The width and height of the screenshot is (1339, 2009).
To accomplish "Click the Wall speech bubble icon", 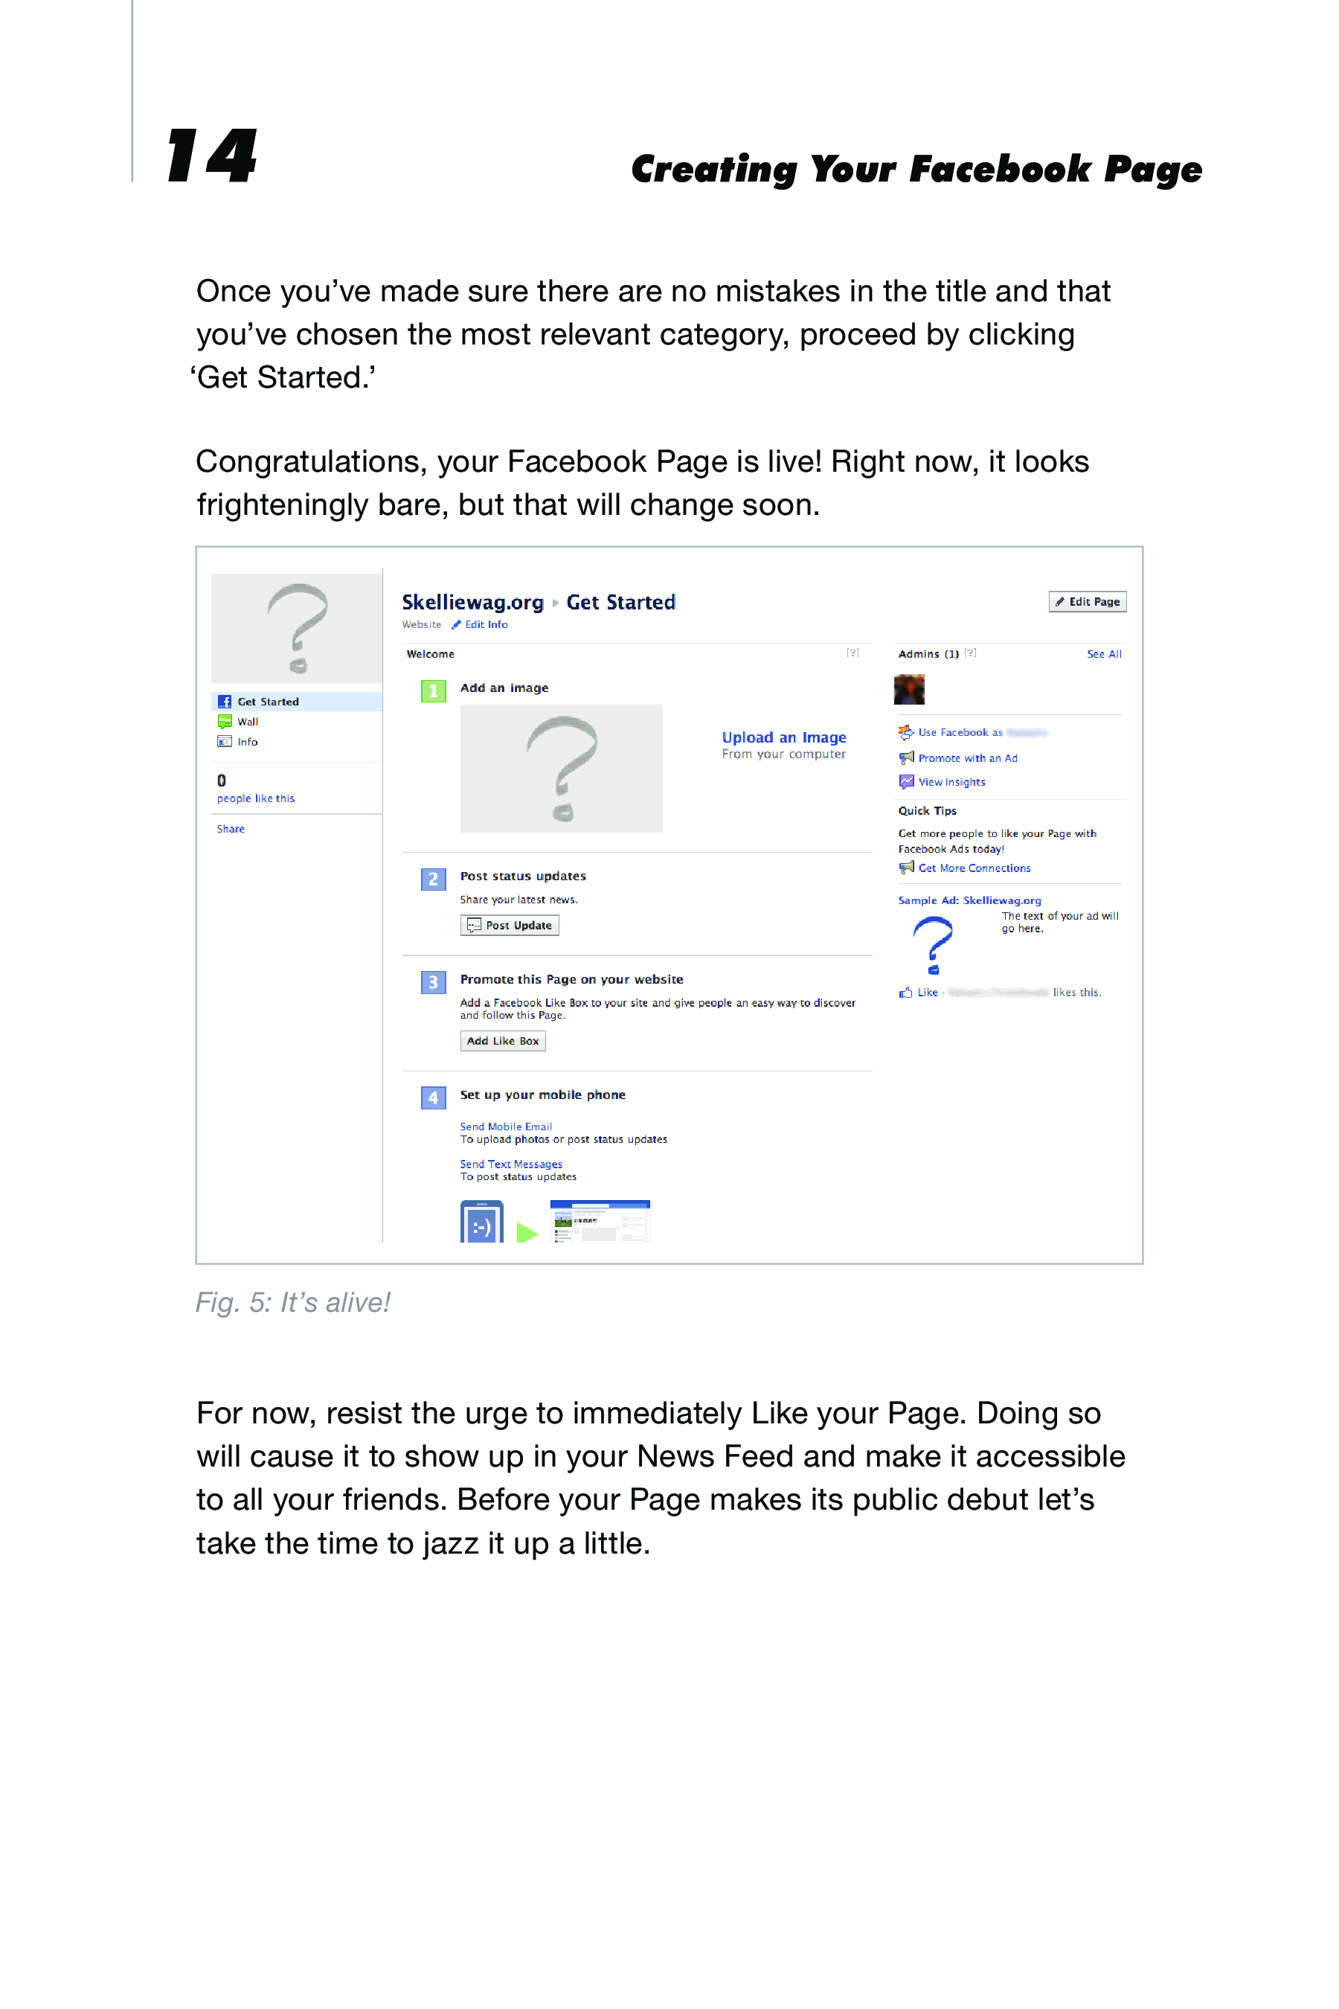I will (x=225, y=722).
